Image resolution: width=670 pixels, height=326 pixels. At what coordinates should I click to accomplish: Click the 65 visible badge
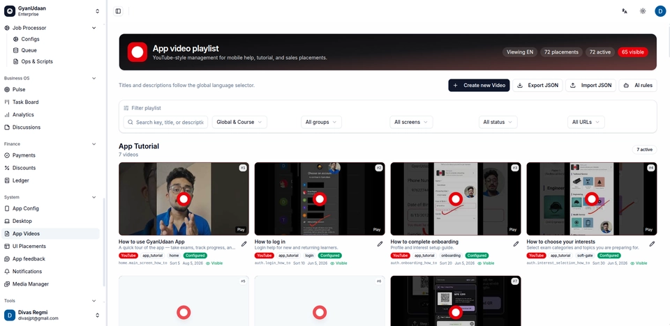[x=633, y=52]
